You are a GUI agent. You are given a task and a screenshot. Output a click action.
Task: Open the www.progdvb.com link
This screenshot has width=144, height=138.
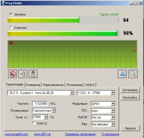click(x=16, y=134)
